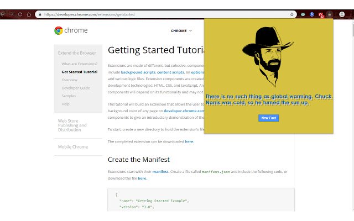Get a new Chuck Norris fact

pos(268,118)
